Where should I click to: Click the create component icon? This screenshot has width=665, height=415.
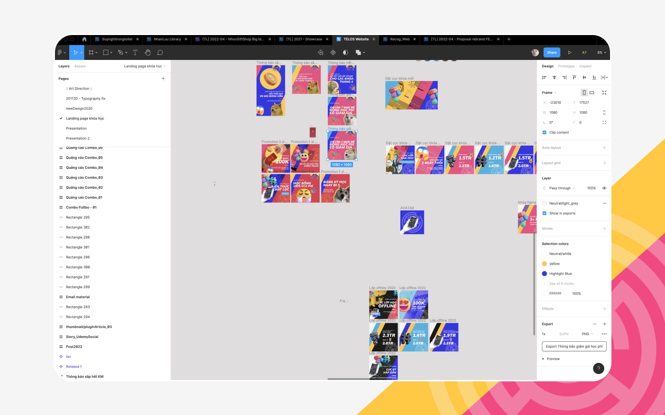point(333,53)
